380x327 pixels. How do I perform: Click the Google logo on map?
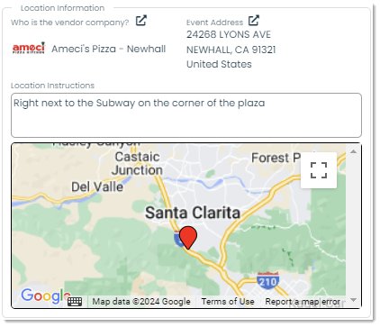point(46,296)
